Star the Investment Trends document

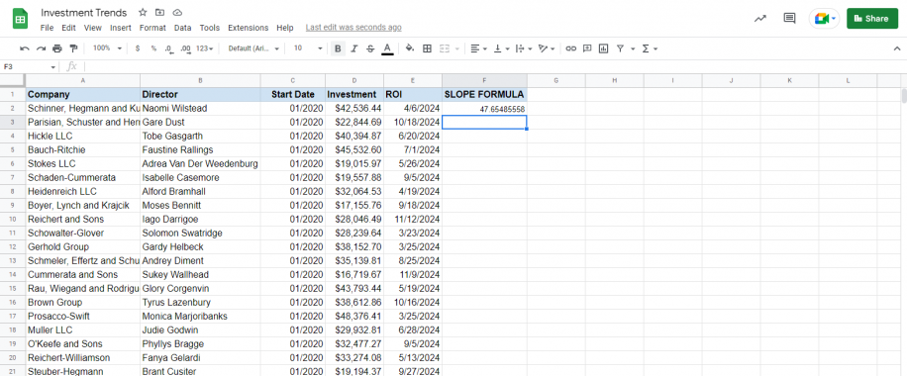143,12
